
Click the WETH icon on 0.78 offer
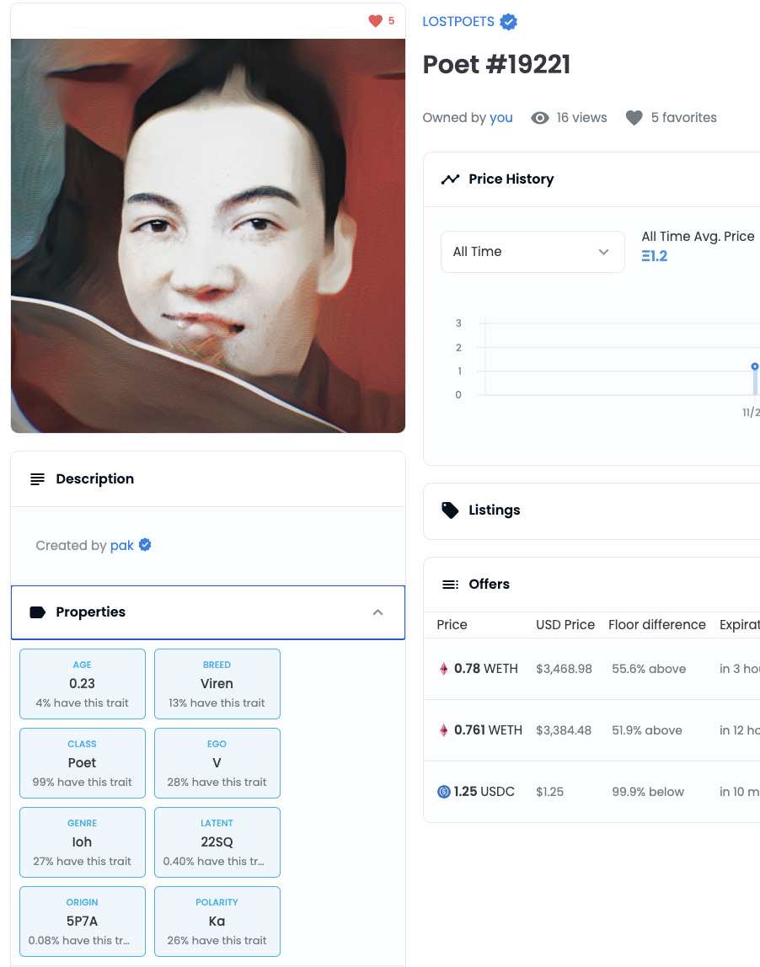[443, 669]
